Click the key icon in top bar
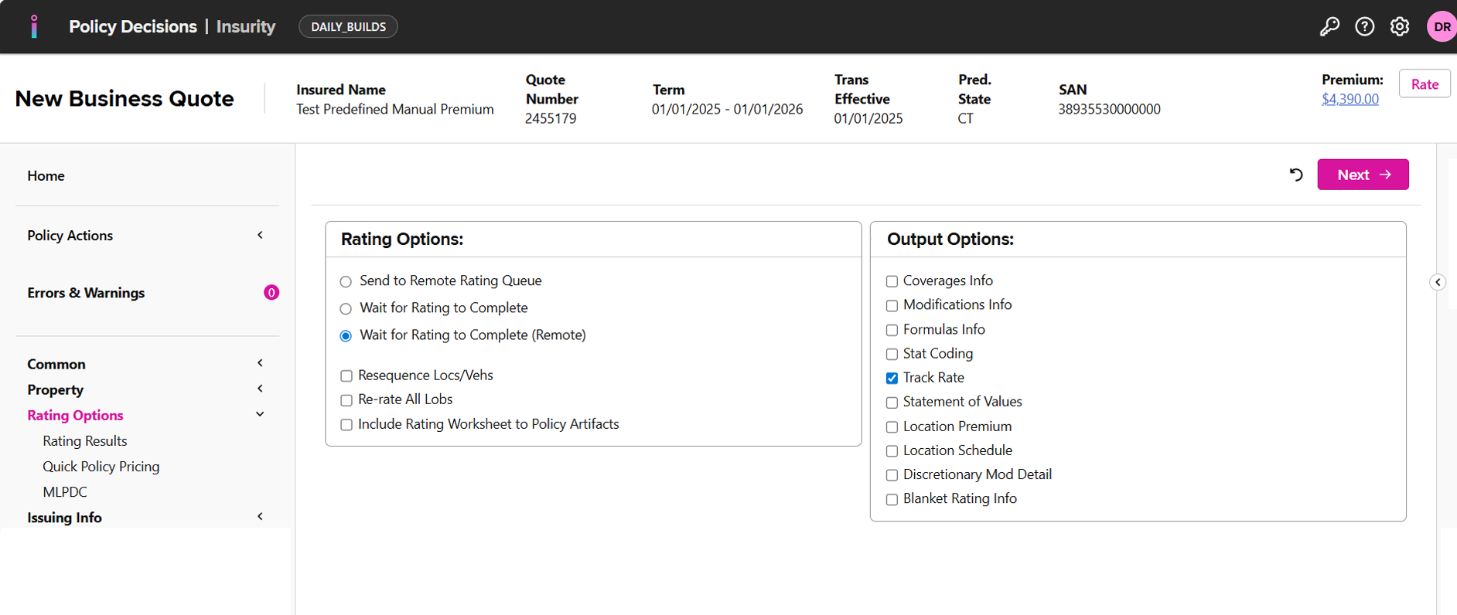Screen dimensions: 1457x615 pos(1329,26)
